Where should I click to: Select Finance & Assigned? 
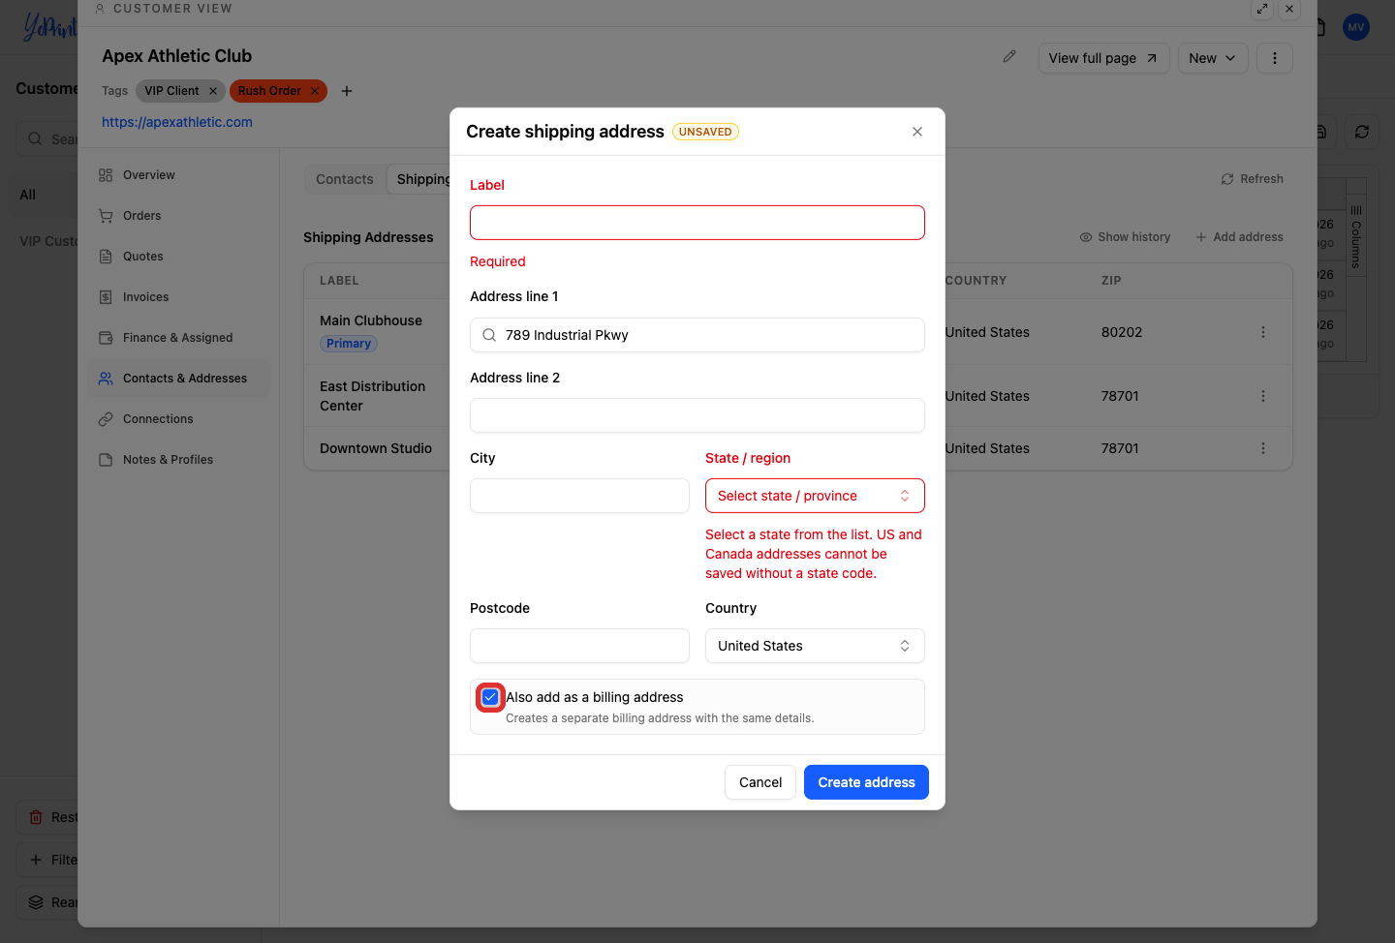[177, 338]
